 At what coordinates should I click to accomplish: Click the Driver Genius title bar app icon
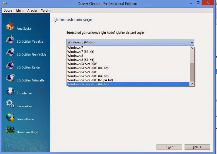[4, 3]
